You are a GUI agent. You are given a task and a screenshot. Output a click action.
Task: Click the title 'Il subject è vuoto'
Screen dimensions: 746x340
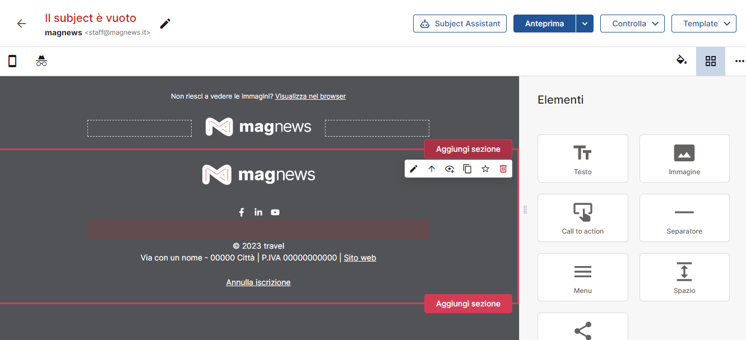91,18
